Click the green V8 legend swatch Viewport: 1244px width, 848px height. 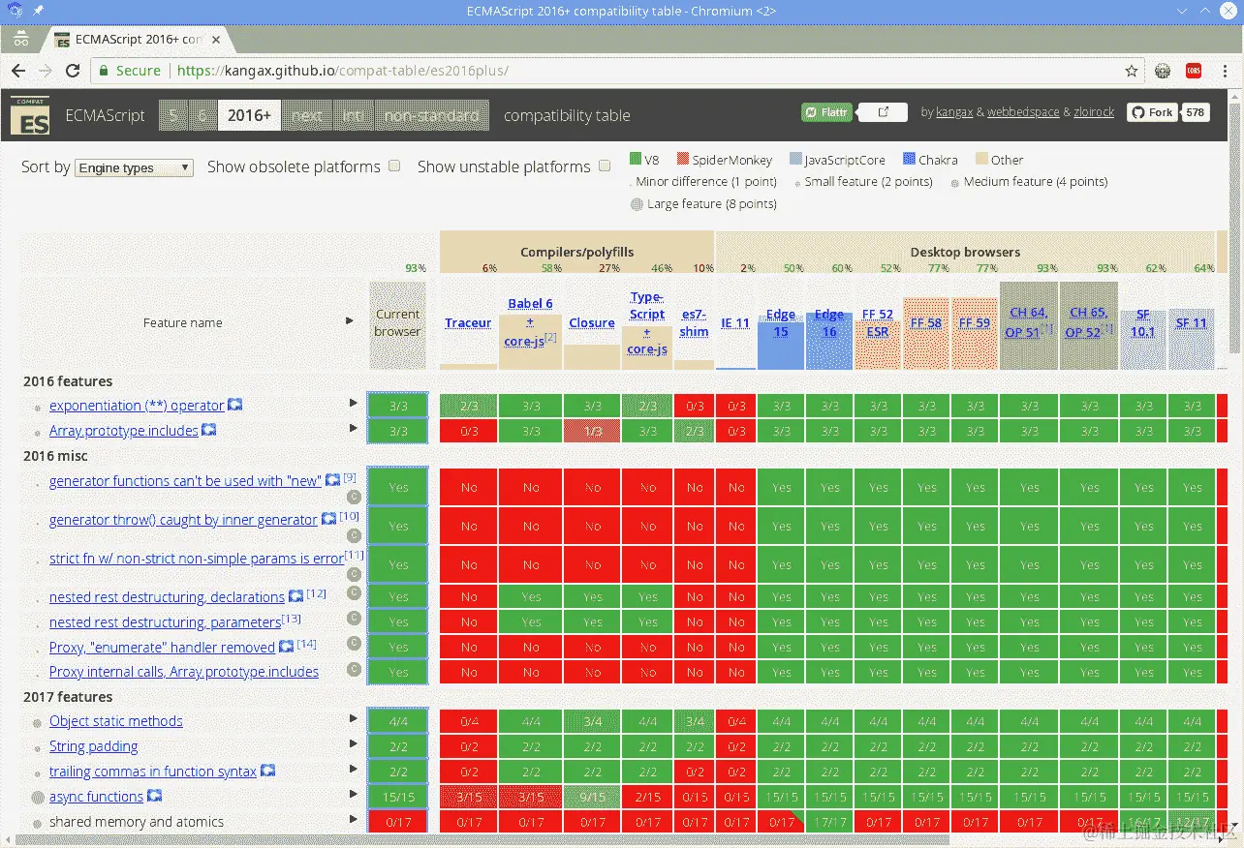point(636,159)
